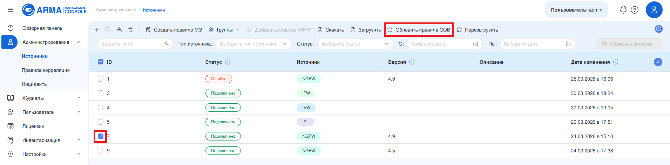Show info tooltip next to Версия header

[x=412, y=62]
